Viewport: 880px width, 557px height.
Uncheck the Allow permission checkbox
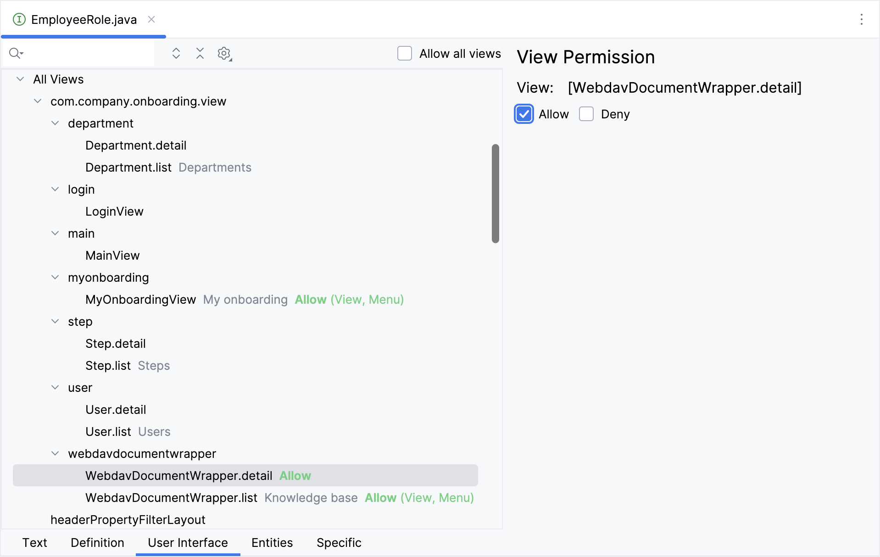(524, 114)
